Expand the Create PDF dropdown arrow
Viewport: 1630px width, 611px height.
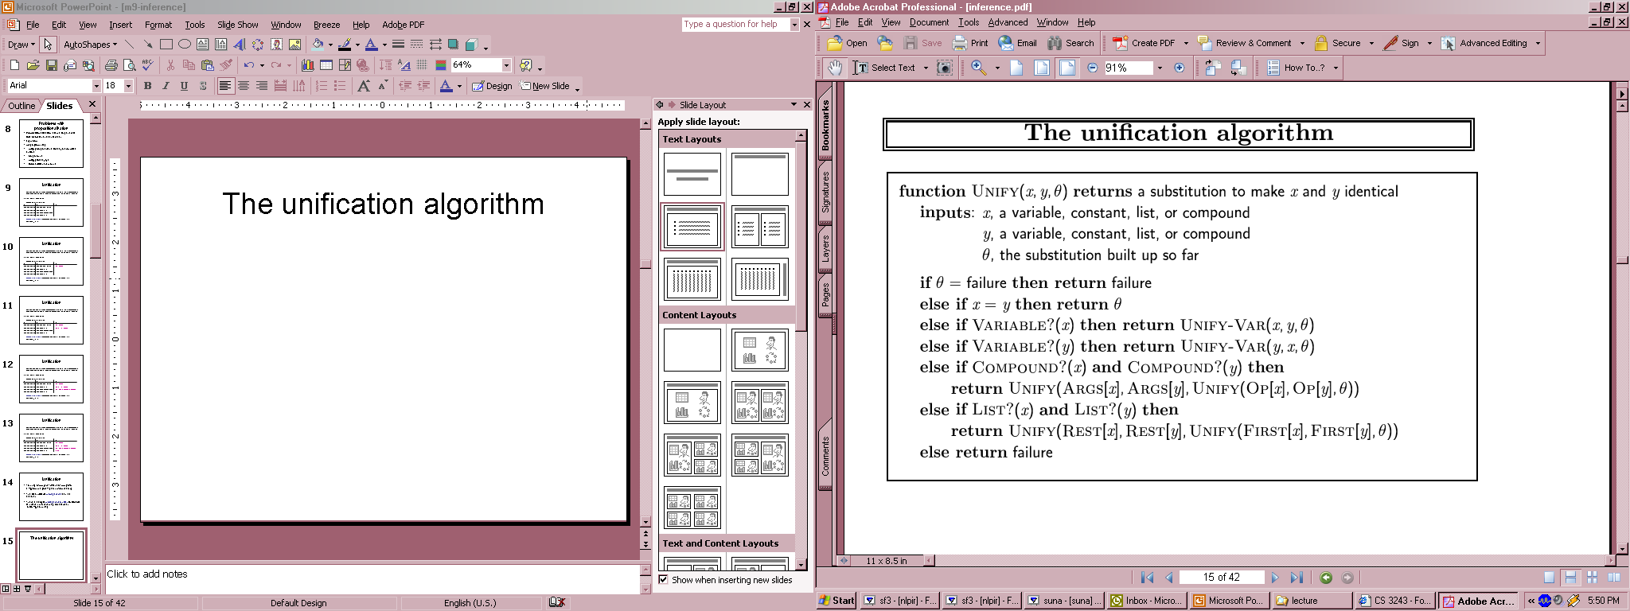1186,43
